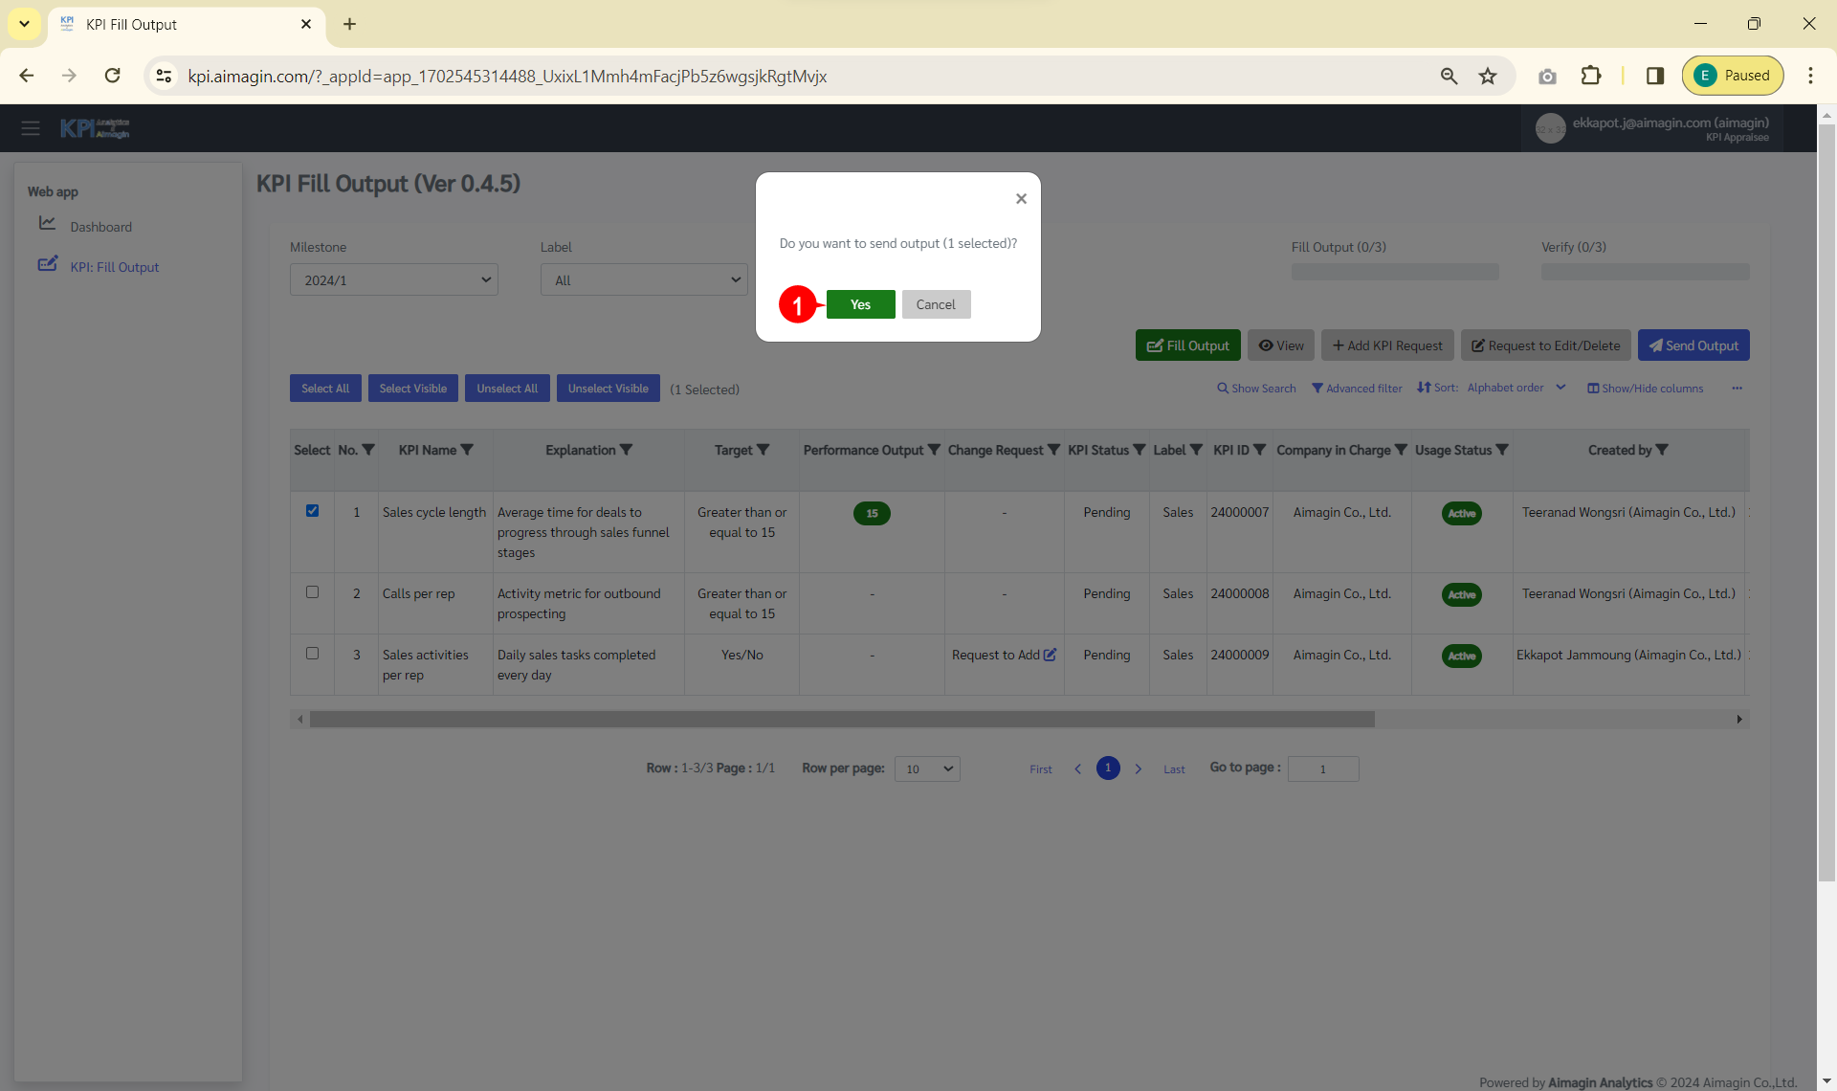This screenshot has height=1091, width=1837.
Task: Click the Request to Add edit icon
Action: 1050,655
